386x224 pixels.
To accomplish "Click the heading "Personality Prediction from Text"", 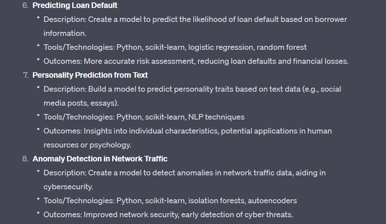I will [x=90, y=75].
